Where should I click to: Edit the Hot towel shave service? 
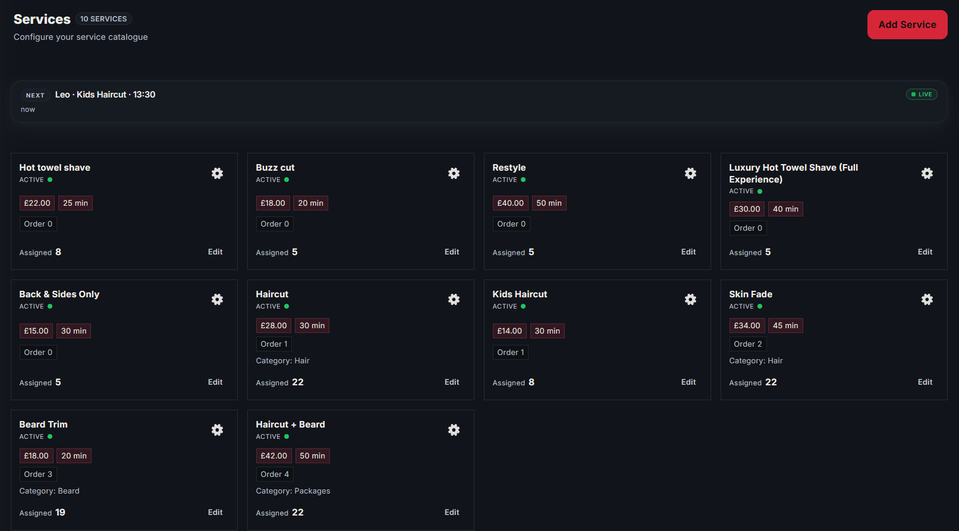click(215, 252)
